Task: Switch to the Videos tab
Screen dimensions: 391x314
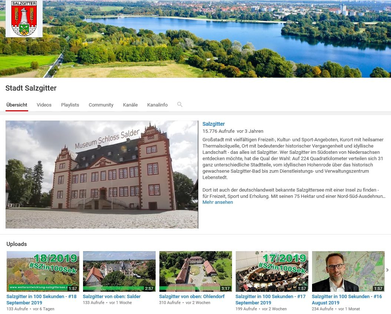Action: tap(44, 105)
